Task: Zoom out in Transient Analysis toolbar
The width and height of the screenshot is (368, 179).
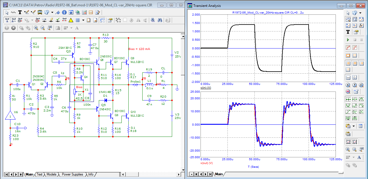Action: 354,149
